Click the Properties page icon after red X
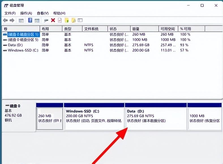The width and height of the screenshot is (223, 164). pos(60,20)
